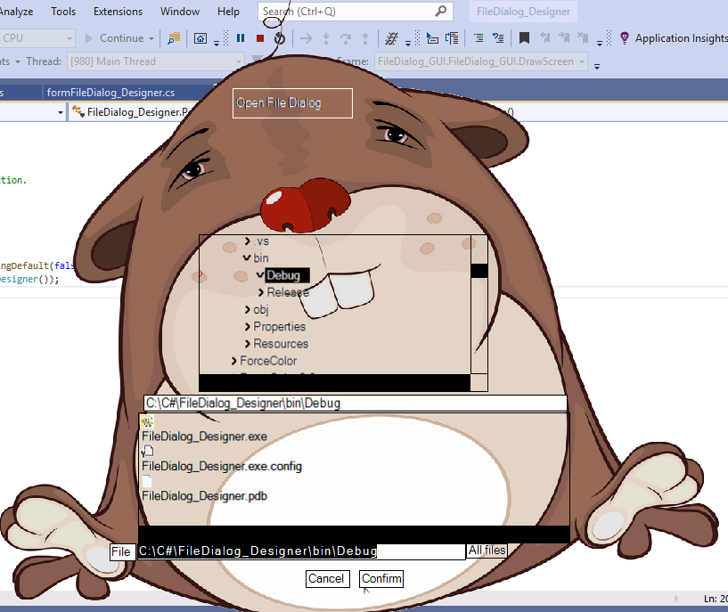The width and height of the screenshot is (728, 612).
Task: Click the directory path field above the file list
Action: (x=356, y=404)
